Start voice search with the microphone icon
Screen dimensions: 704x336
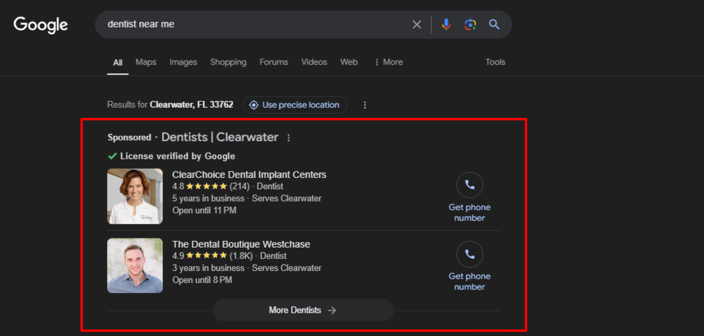pos(446,25)
